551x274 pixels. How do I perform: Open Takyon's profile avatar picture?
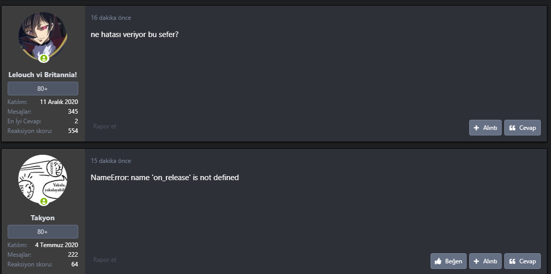click(x=43, y=179)
